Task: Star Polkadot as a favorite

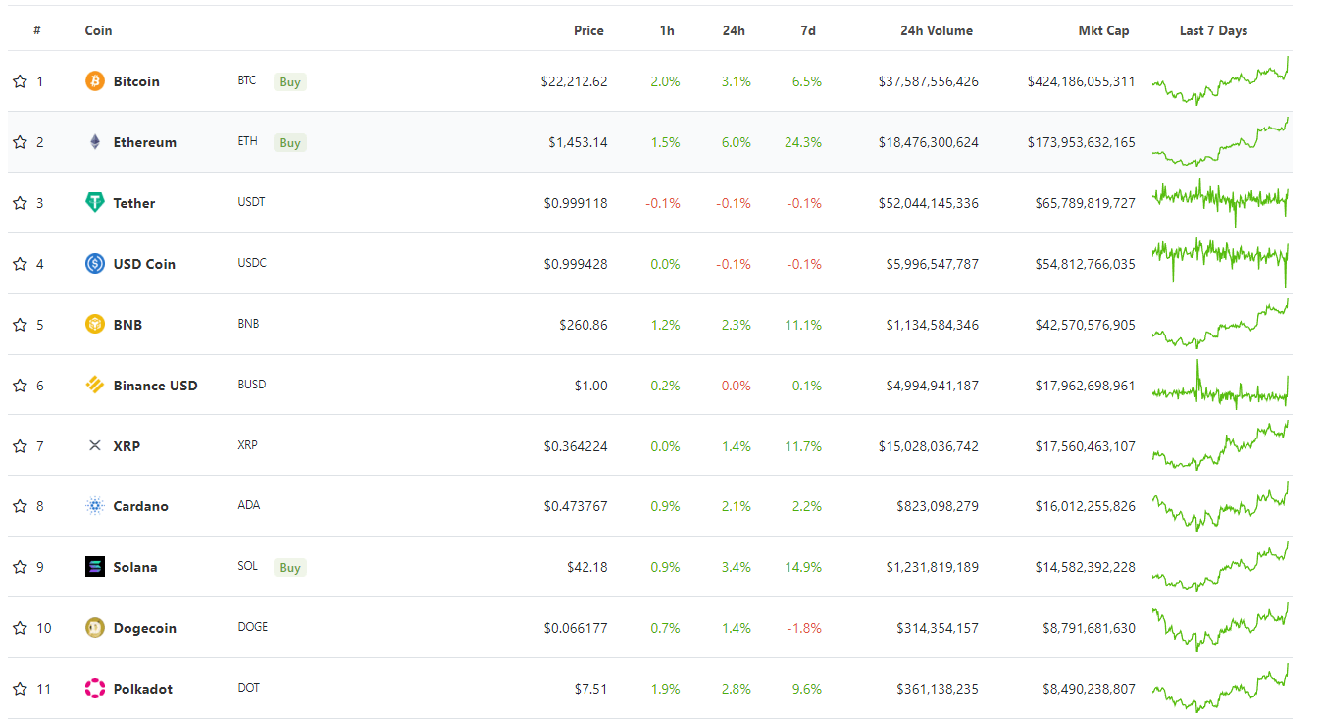Action: pyautogui.click(x=20, y=689)
